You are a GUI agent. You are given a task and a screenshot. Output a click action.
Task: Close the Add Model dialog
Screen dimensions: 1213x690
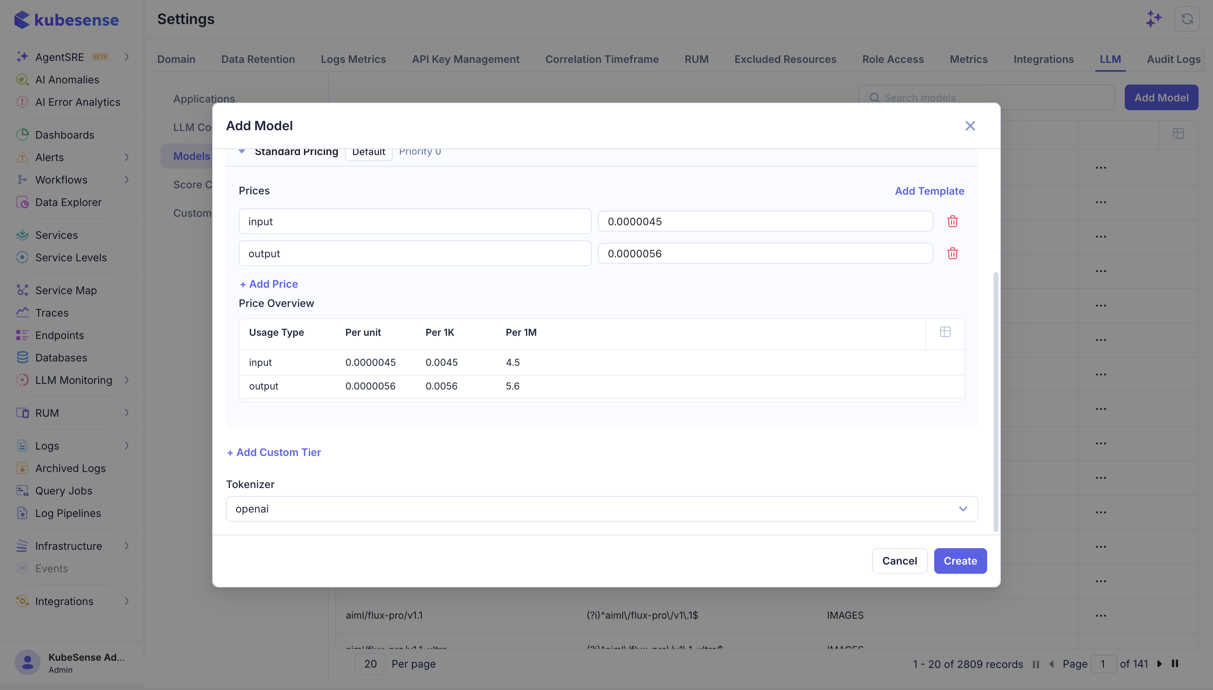click(x=970, y=125)
